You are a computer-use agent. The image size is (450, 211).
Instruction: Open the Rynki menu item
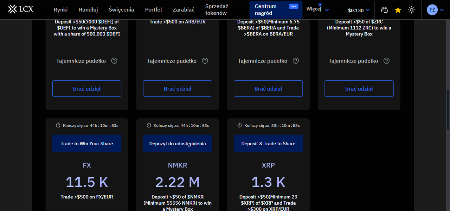[61, 10]
